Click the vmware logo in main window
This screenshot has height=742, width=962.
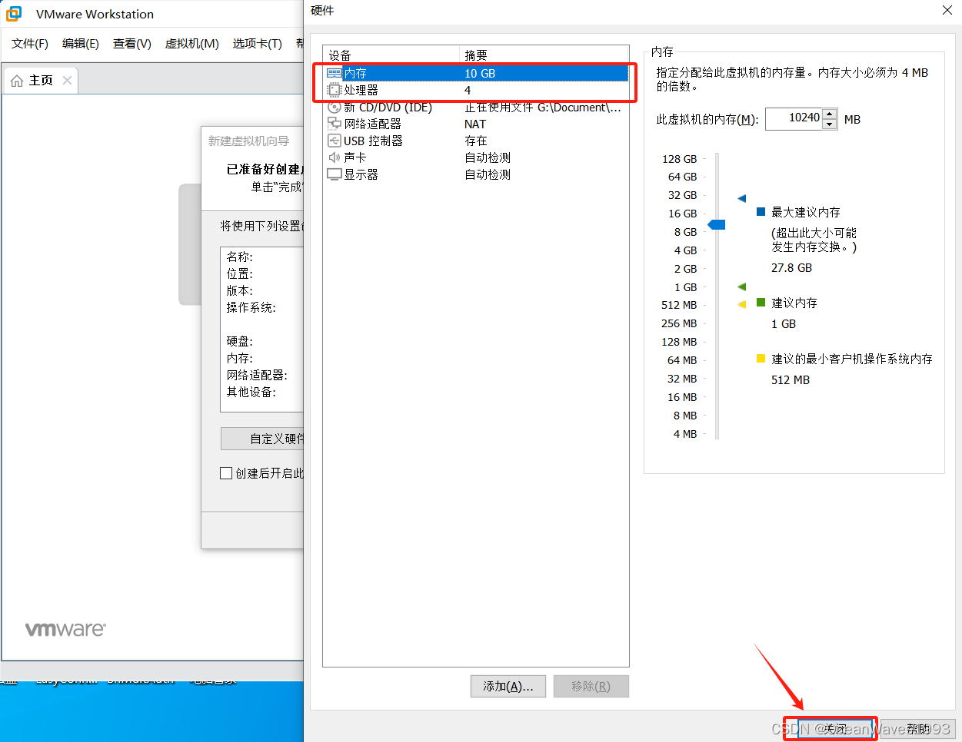[x=65, y=630]
